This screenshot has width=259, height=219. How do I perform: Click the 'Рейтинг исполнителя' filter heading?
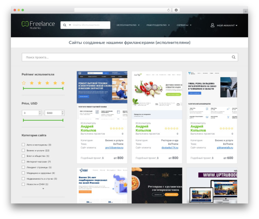click(x=38, y=75)
